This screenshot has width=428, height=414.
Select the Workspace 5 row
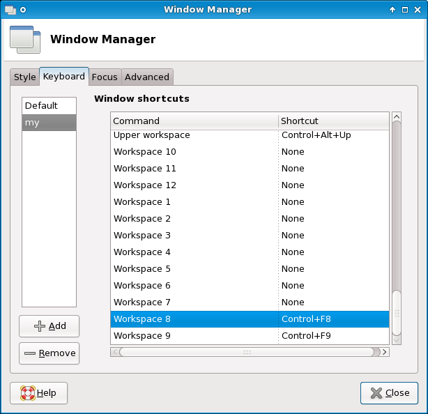click(250, 269)
